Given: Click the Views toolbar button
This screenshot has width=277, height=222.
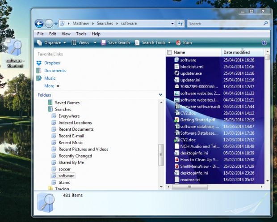Looking at the screenshot, I should pyautogui.click(x=80, y=43).
